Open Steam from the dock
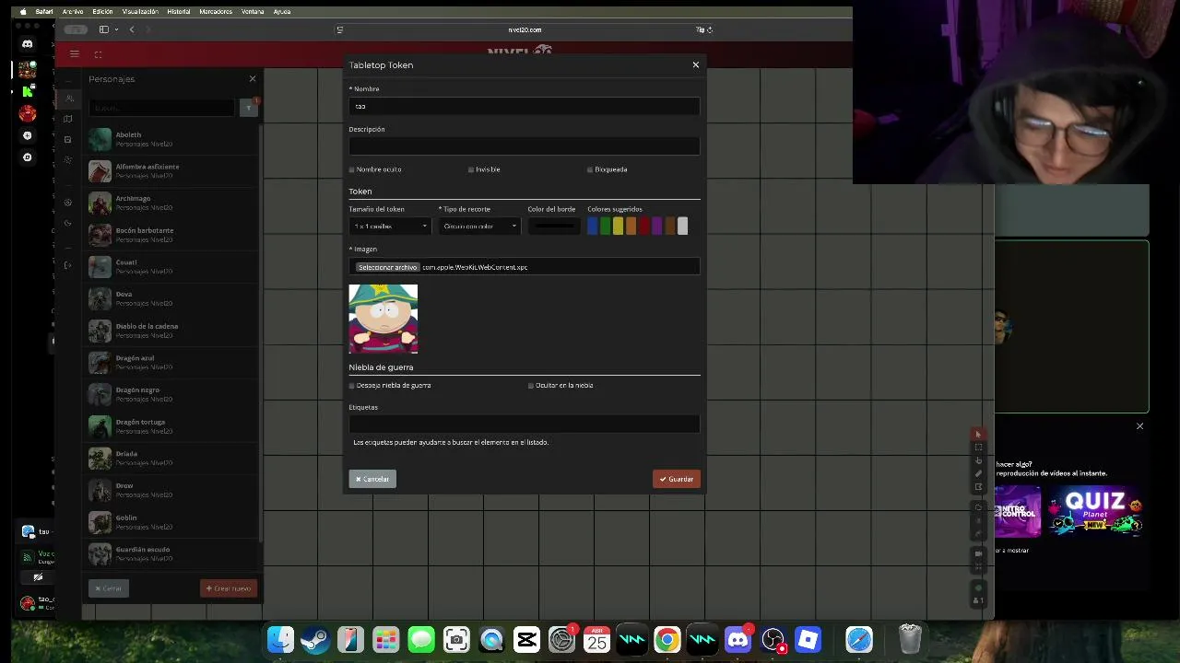Viewport: 1180px width, 663px height. pos(315,639)
